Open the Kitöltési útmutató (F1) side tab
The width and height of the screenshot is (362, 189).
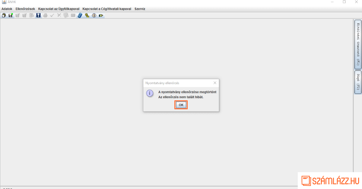(358, 44)
